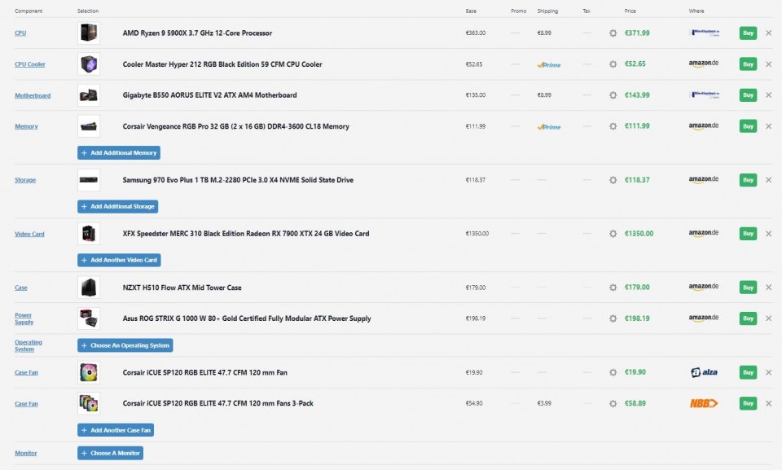The image size is (782, 470).
Task: Open the Video Card component link
Action: click(29, 234)
